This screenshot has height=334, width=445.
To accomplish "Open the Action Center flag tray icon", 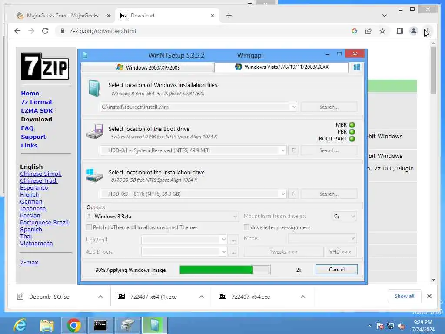I will [380, 326].
